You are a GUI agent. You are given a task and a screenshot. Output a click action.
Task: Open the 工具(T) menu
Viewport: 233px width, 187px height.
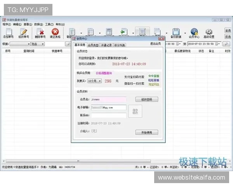tap(49, 24)
